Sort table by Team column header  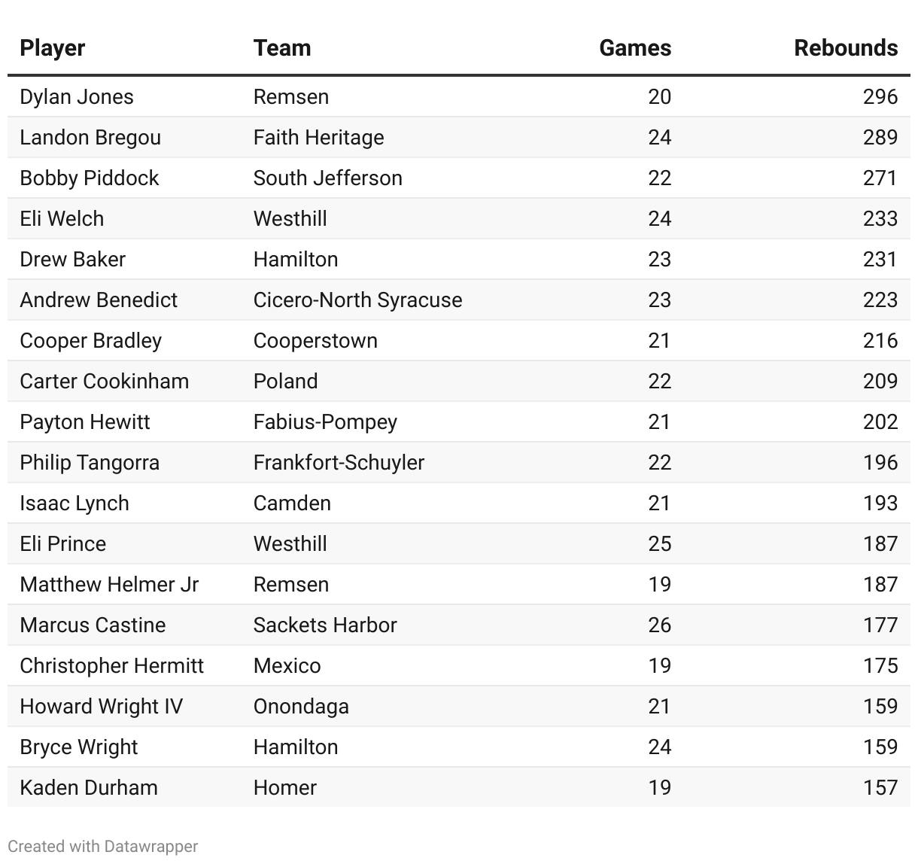coord(282,47)
